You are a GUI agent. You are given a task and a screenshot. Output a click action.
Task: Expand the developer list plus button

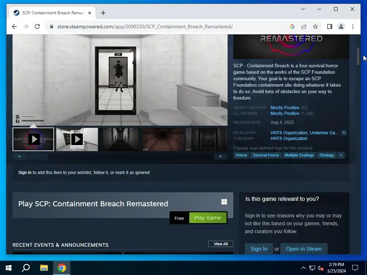tap(344, 133)
